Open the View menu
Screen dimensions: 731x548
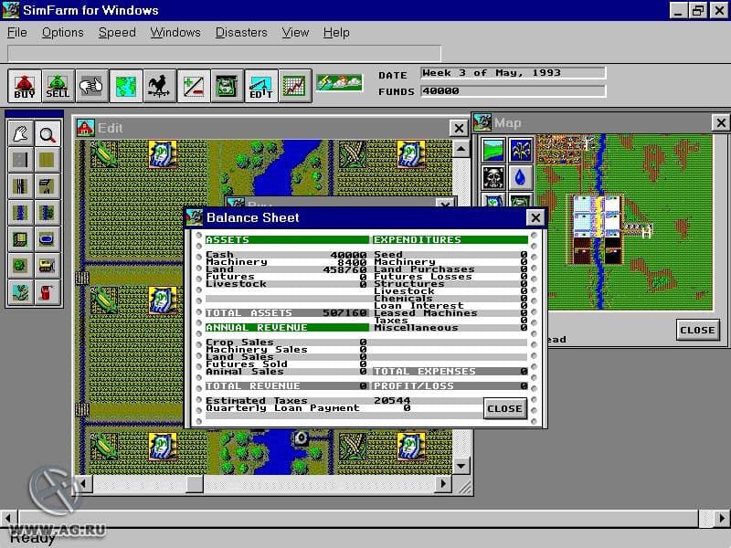[x=295, y=33]
